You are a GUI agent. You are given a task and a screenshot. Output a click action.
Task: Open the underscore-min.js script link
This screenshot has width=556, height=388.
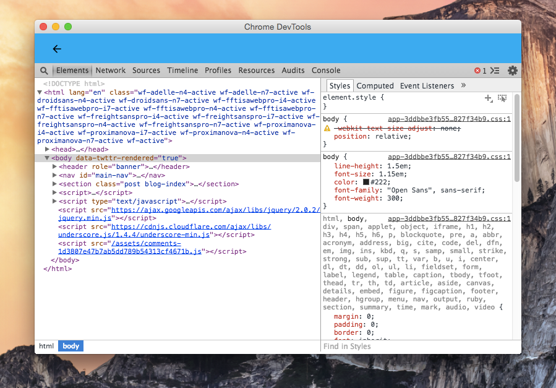[x=165, y=231]
